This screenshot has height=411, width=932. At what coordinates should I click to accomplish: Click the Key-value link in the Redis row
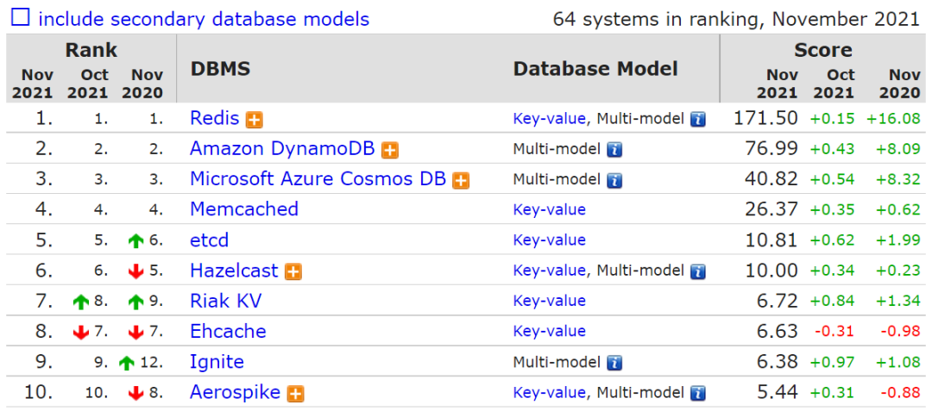(549, 119)
